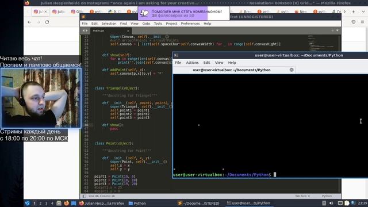Click the screen/display tray icon
Screen dimensions: 368x207
340,203
